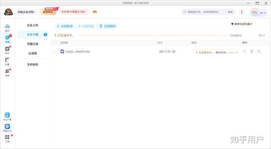Click the mkv video file type icon

[62, 51]
